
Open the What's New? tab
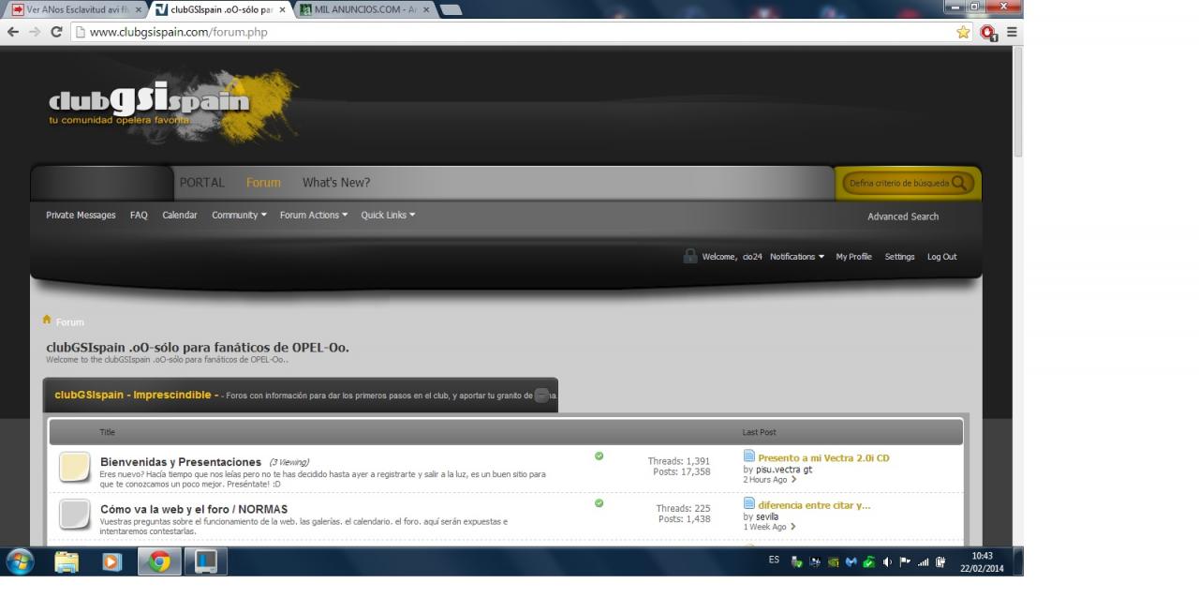[336, 183]
